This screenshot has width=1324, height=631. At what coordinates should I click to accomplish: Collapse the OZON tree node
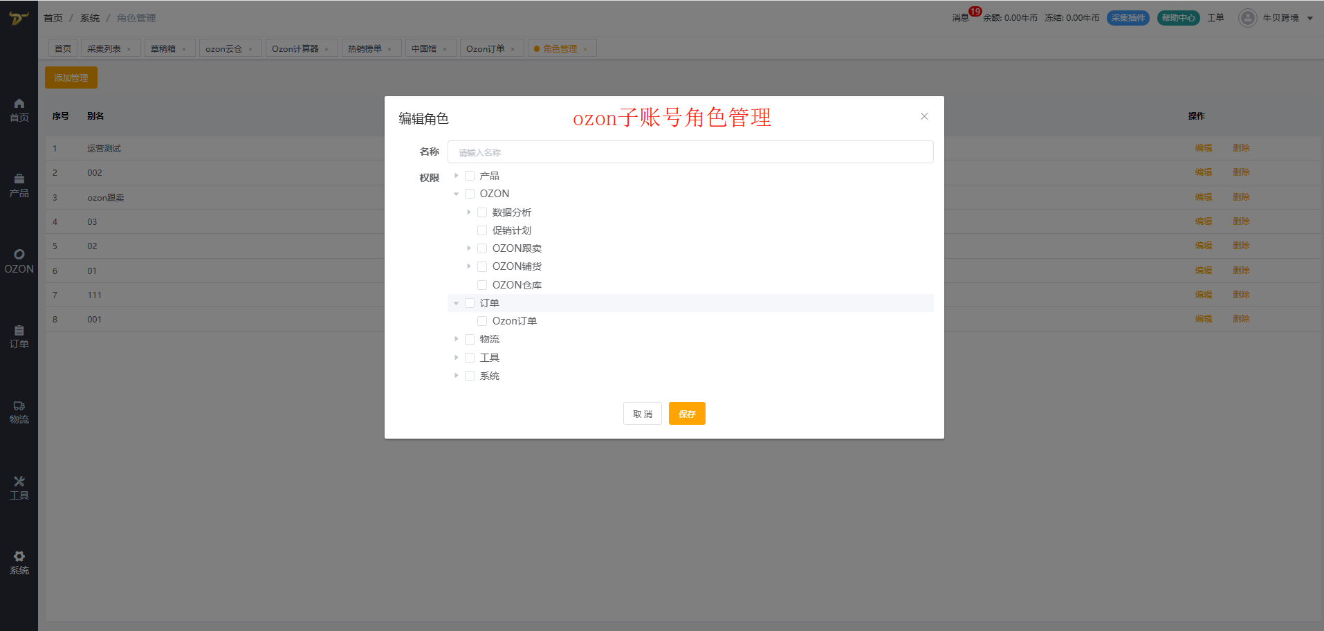[x=457, y=194]
